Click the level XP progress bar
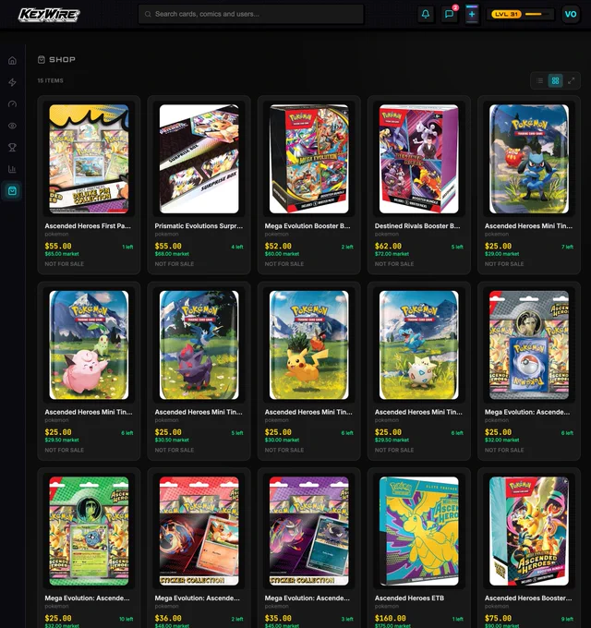591x628 pixels. 538,14
